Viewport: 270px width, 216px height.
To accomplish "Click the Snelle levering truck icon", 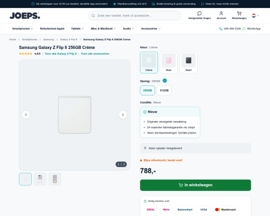I will tap(153, 4).
